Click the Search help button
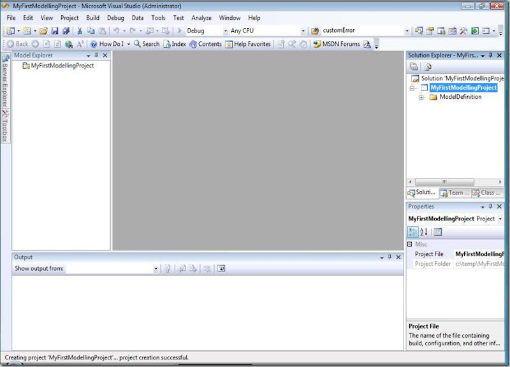 coord(147,44)
